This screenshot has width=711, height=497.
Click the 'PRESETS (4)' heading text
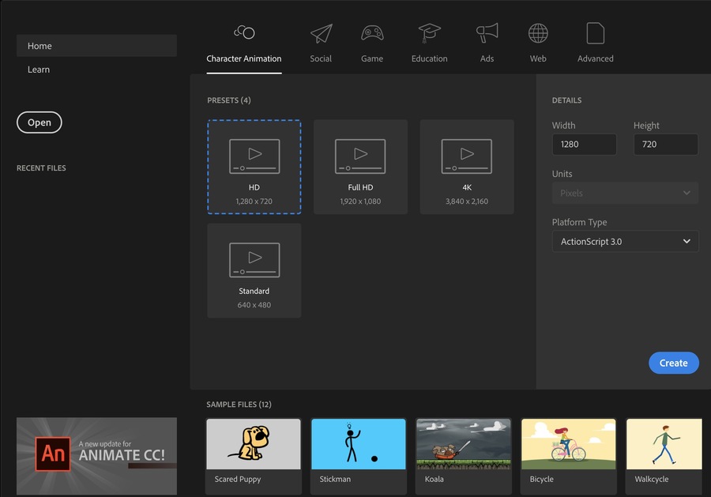pyautogui.click(x=229, y=100)
